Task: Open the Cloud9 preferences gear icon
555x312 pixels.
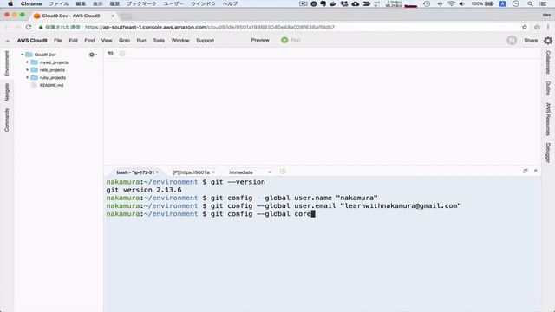Action: pos(548,41)
